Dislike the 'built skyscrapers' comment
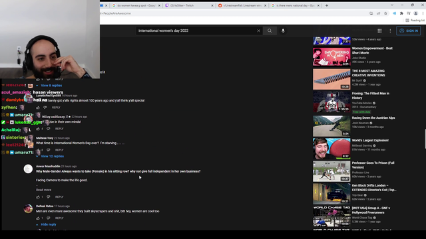This screenshot has height=239, width=426. (x=49, y=218)
